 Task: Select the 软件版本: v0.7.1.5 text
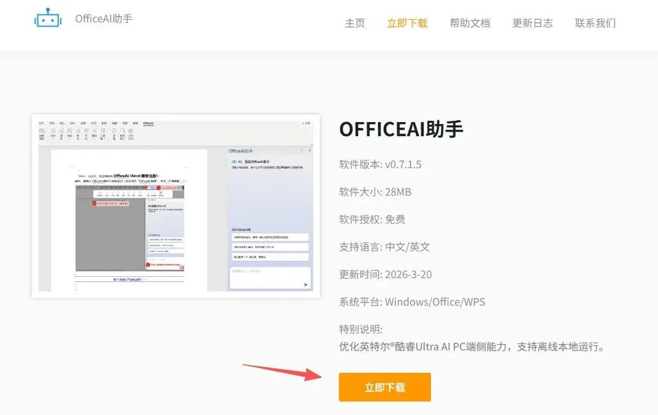point(380,164)
